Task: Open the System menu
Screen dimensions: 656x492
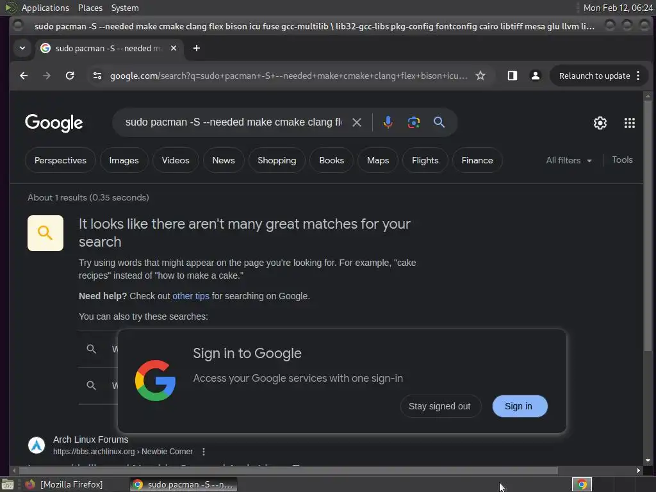Action: coord(125,8)
